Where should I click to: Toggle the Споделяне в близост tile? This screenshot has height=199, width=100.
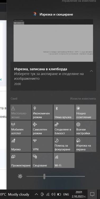(x=64, y=128)
